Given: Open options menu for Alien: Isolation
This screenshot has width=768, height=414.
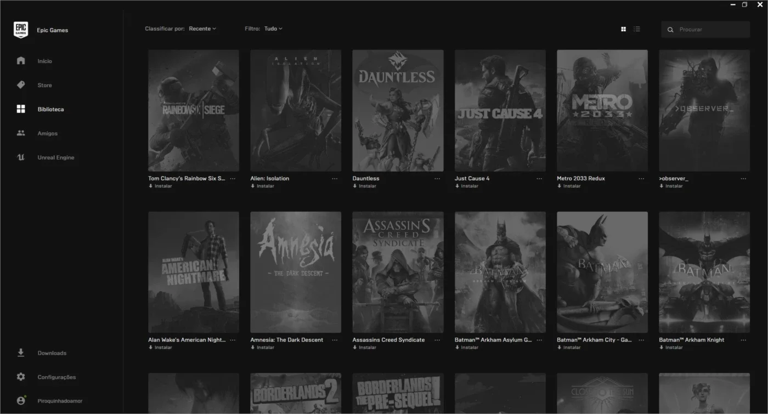Looking at the screenshot, I should 335,179.
